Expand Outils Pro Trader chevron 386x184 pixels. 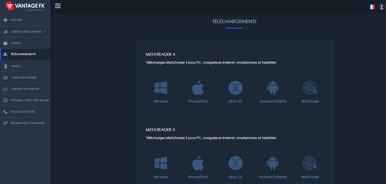pyautogui.click(x=45, y=77)
